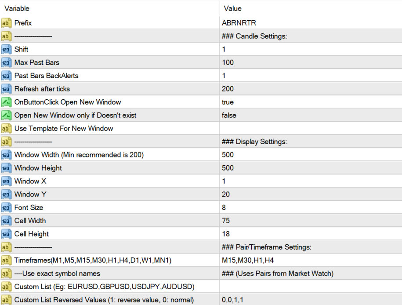Click the integer icon next to Shift
The width and height of the screenshot is (402, 305).
[x=6, y=49]
